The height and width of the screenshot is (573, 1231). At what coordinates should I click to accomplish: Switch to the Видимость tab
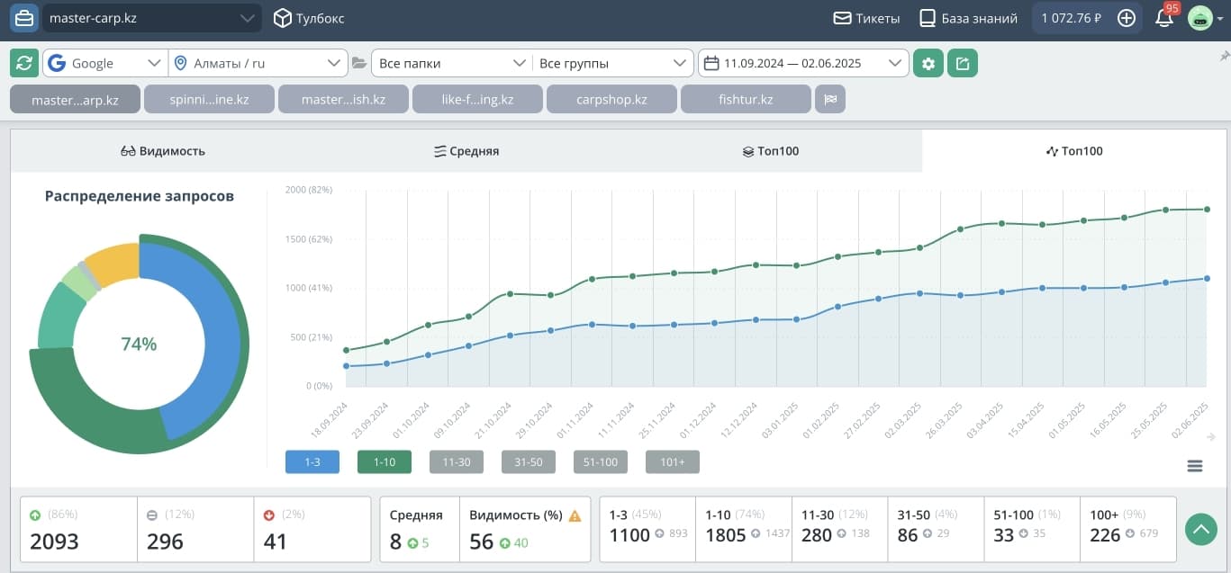[x=163, y=151]
